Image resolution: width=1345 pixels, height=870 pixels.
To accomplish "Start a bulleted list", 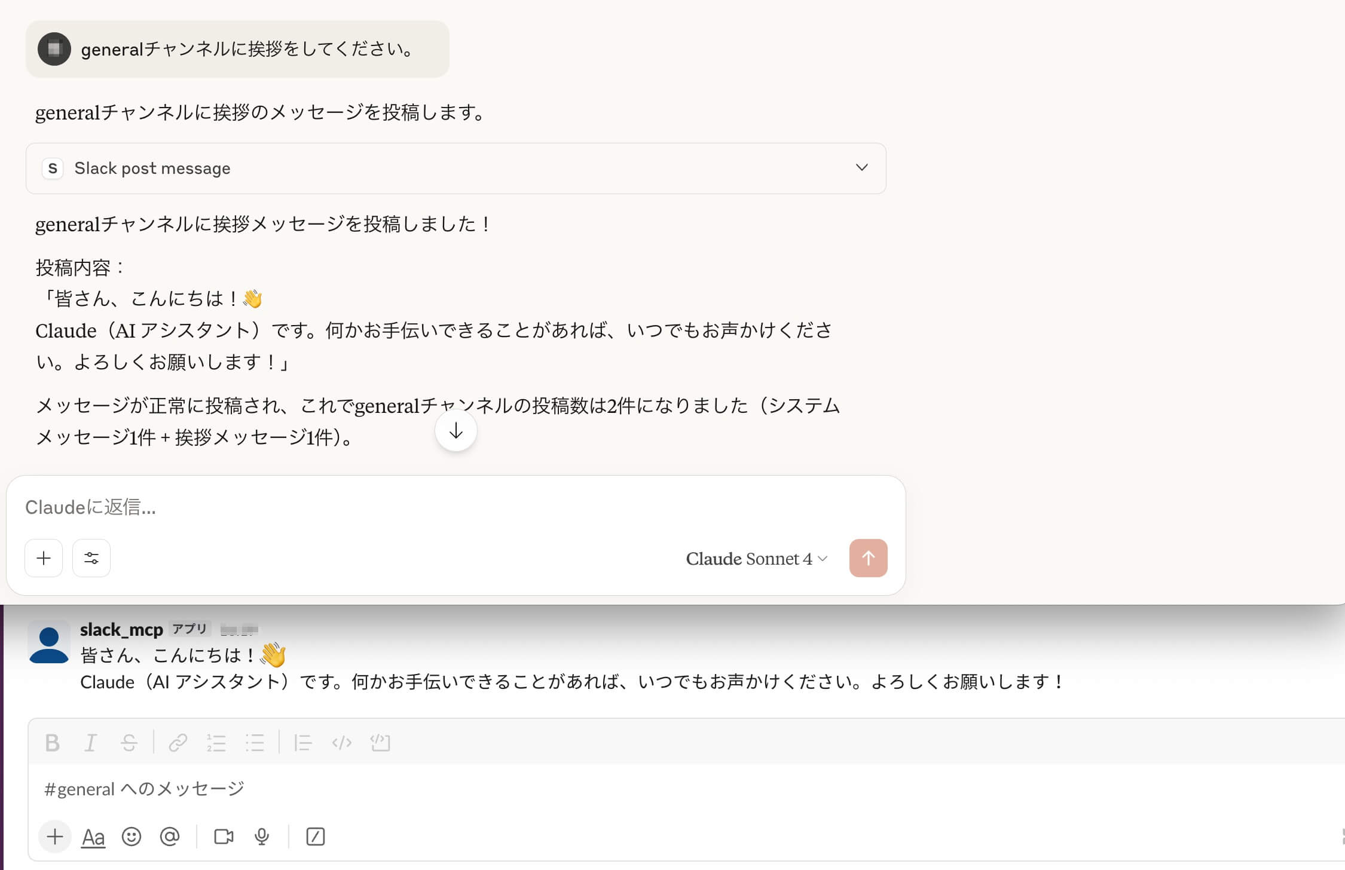I will click(254, 743).
